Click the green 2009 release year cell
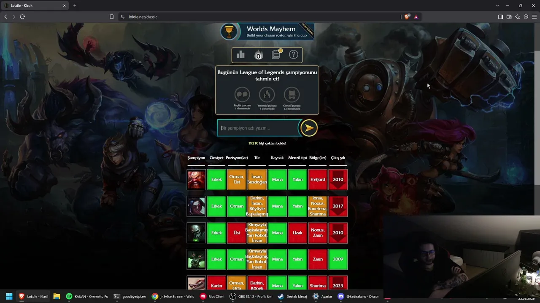This screenshot has height=303, width=540. point(338,259)
